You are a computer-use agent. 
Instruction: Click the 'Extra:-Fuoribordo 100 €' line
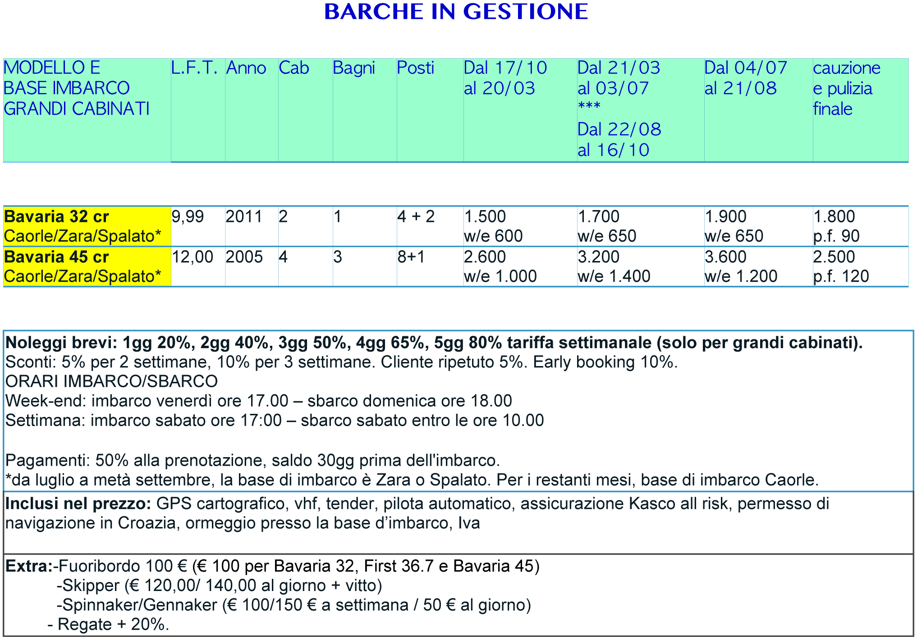click(272, 566)
